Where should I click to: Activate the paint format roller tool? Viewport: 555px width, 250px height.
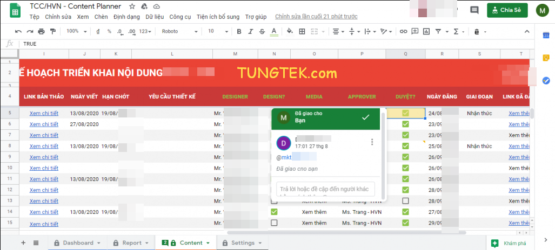53,31
